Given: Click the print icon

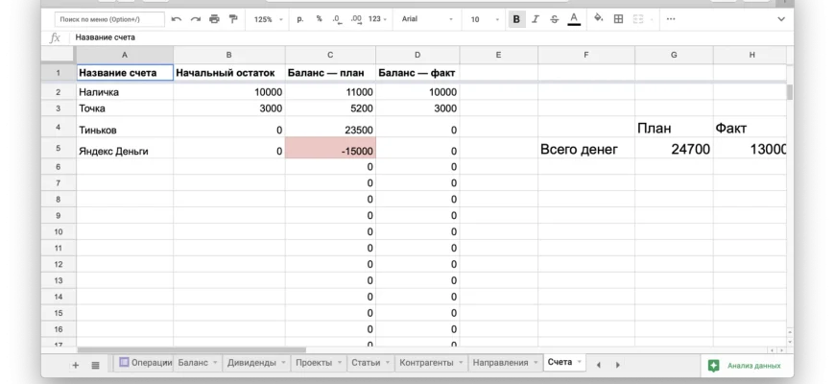Looking at the screenshot, I should 214,19.
